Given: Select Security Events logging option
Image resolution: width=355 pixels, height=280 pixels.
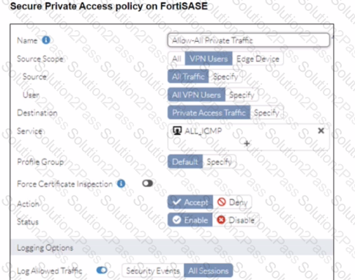Looking at the screenshot, I should click(x=153, y=270).
